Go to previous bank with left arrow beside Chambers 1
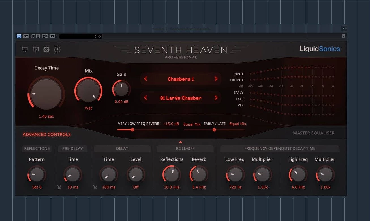 pos(146,79)
